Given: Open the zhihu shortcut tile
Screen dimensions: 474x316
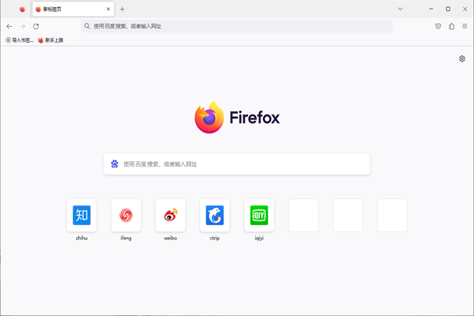Looking at the screenshot, I should (x=82, y=215).
